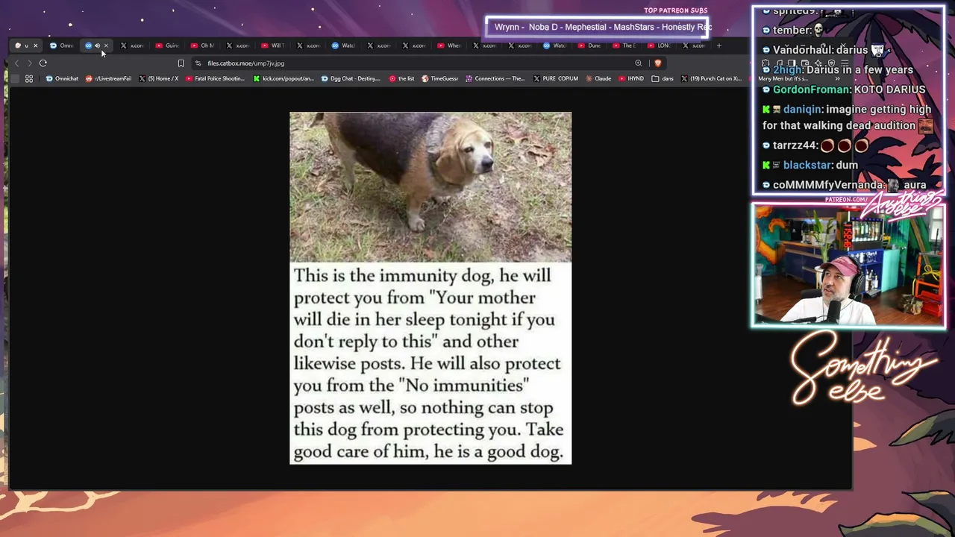955x537 pixels.
Task: Open the Dgg Chat - Destiny bookmark
Action: 351,78
